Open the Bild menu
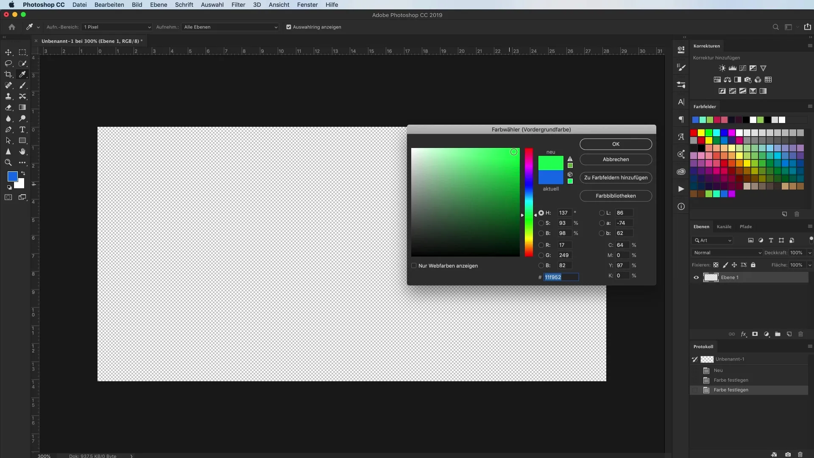This screenshot has height=458, width=814. coord(137,5)
